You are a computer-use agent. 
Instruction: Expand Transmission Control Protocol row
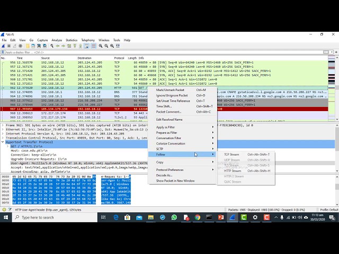coord(3,138)
